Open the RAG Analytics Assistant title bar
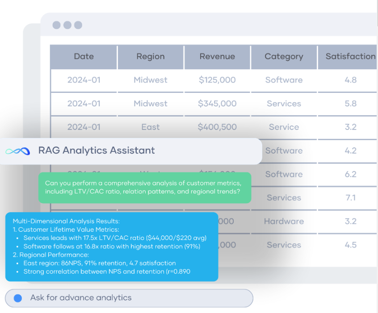The width and height of the screenshot is (378, 313). 134,151
